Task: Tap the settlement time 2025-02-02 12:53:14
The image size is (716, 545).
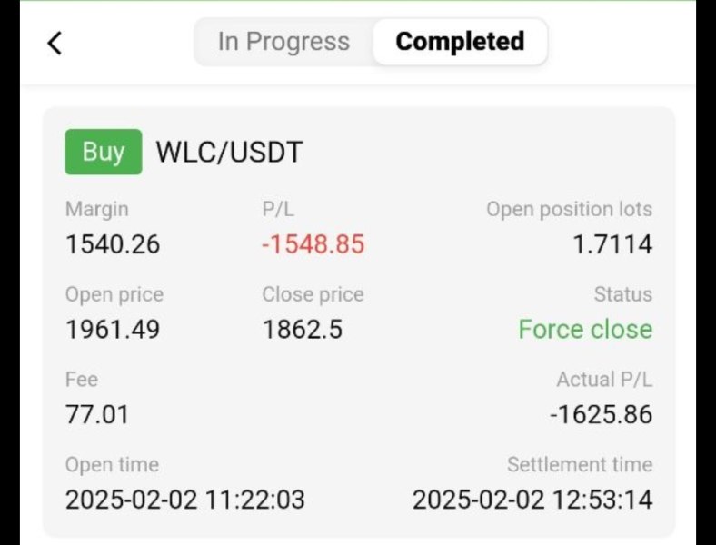Action: point(532,500)
